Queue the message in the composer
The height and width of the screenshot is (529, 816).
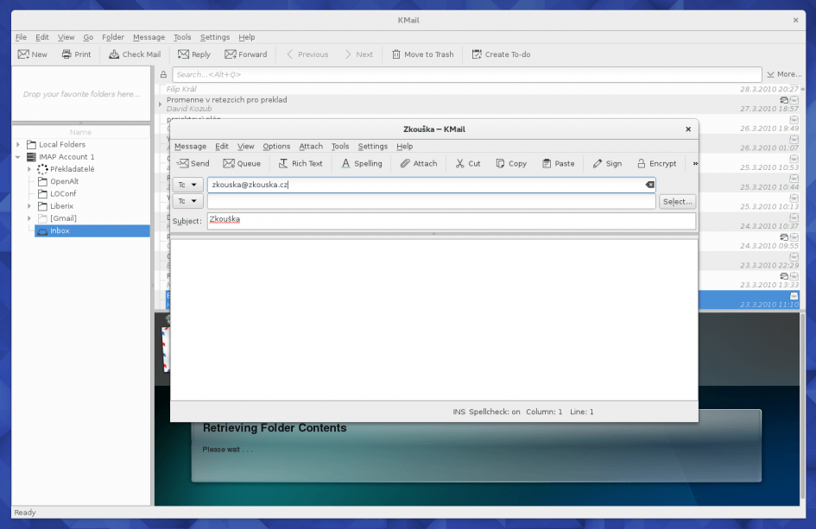(x=242, y=163)
